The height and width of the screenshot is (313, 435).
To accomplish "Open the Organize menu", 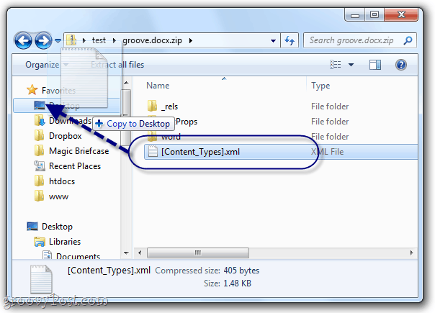I will [47, 65].
